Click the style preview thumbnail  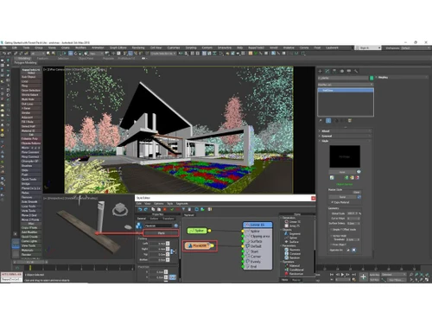[345, 156]
